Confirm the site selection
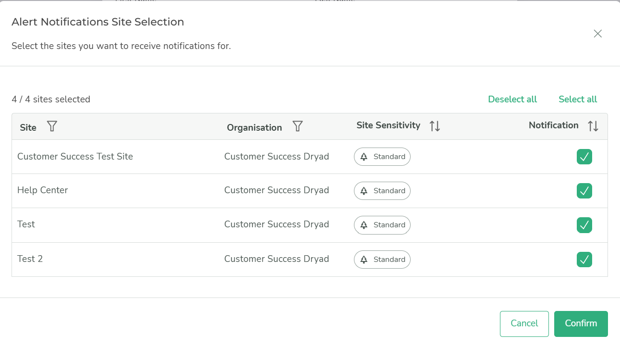This screenshot has width=620, height=347. click(x=581, y=323)
